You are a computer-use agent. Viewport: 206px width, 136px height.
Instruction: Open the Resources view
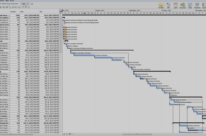pyautogui.click(x=183, y=5)
